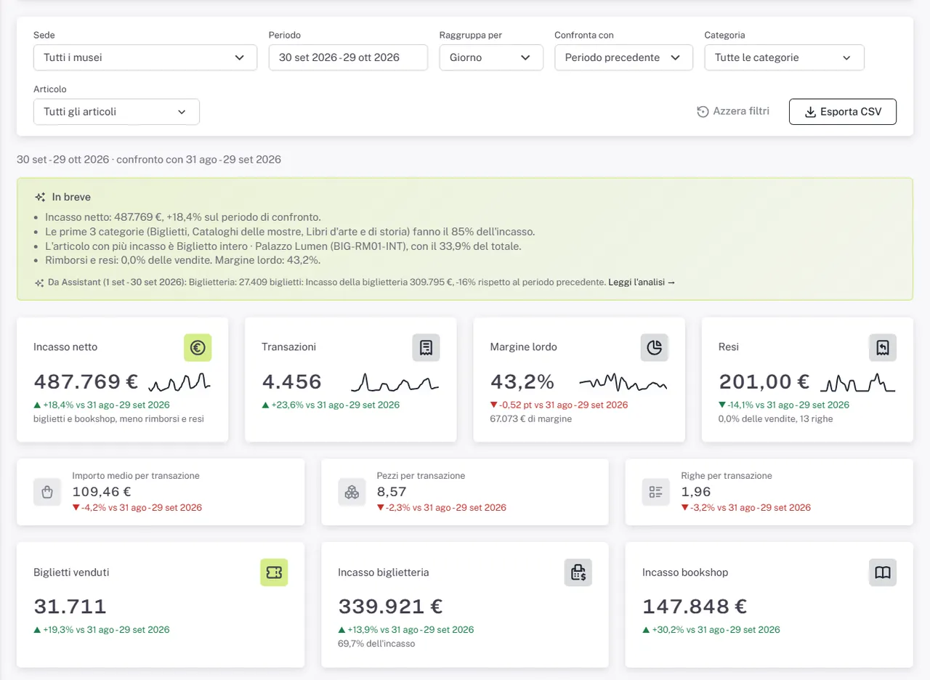Click the open book icon on Incasso bookshop

click(x=883, y=572)
